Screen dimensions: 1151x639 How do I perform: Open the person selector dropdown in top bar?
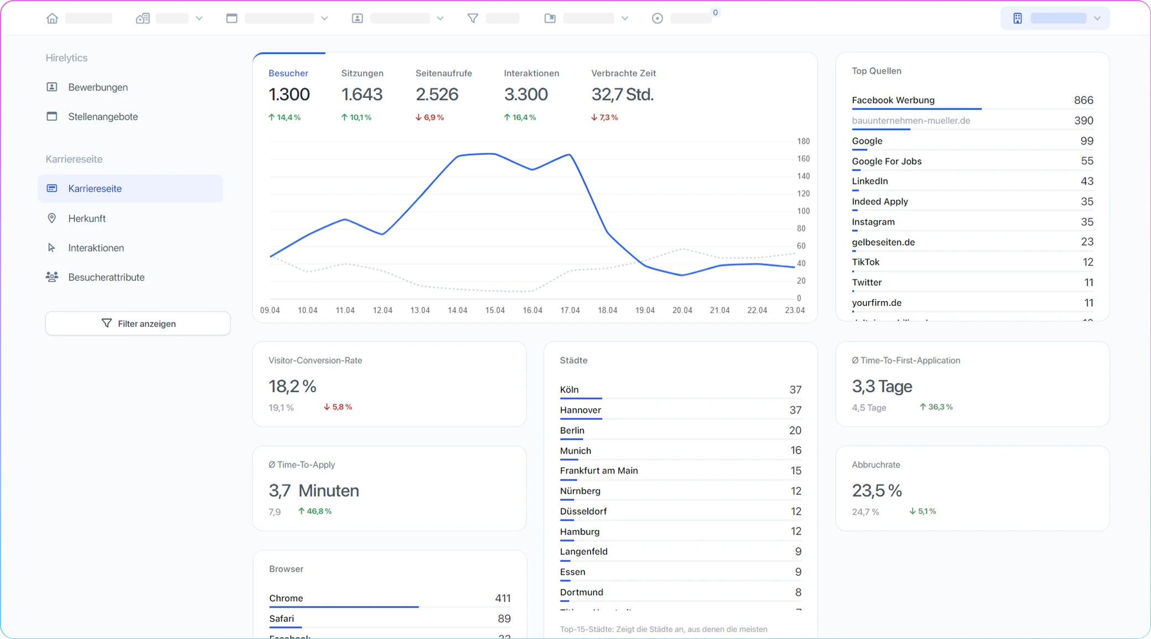[440, 18]
